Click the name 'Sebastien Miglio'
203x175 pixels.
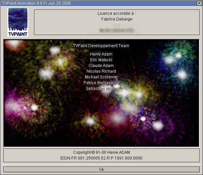(x=101, y=89)
